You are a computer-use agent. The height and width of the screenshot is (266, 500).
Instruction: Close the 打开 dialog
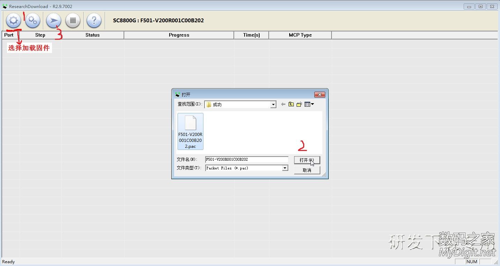click(320, 94)
